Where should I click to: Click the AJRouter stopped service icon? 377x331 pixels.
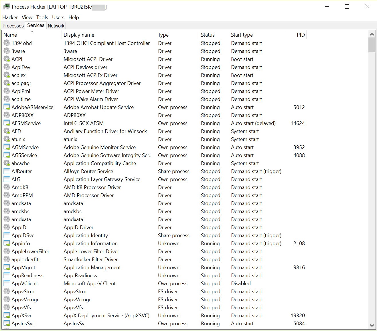(x=7, y=171)
